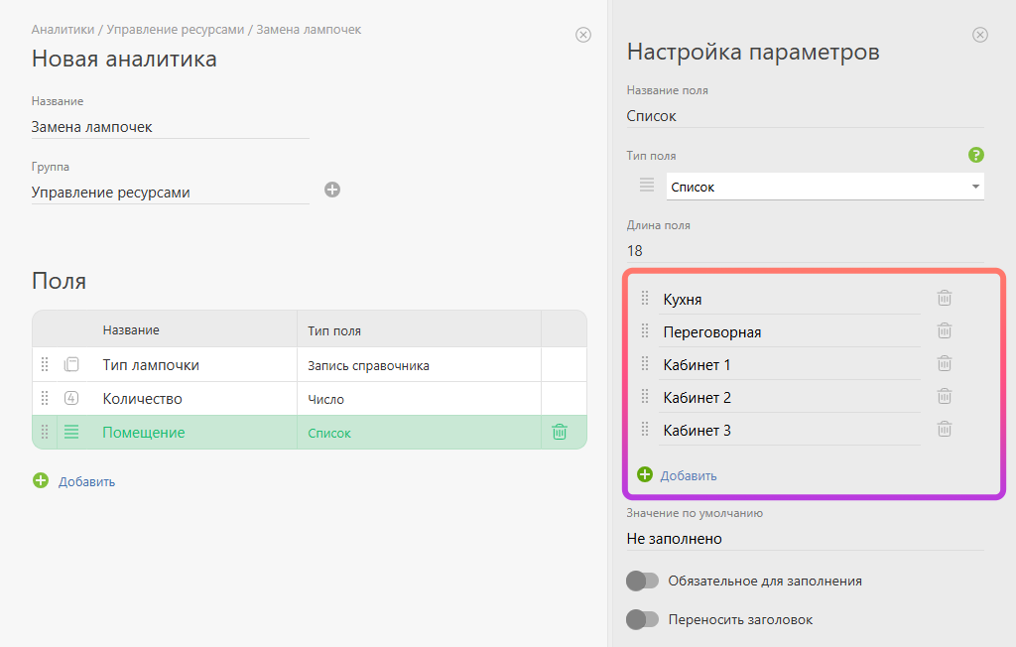Click trash icon next to Кабинет 1
1016x647 pixels.
pyautogui.click(x=945, y=364)
